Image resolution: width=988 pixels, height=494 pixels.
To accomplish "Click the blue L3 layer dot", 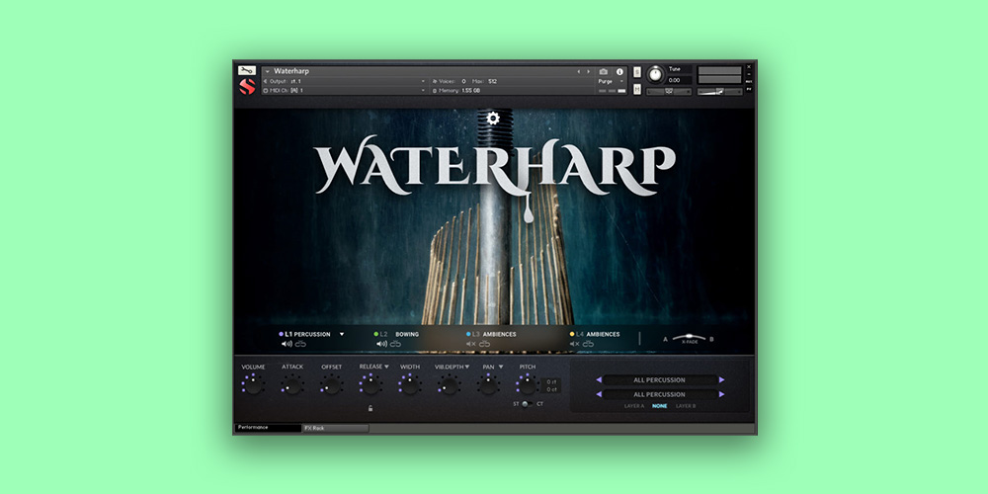I will (x=468, y=334).
